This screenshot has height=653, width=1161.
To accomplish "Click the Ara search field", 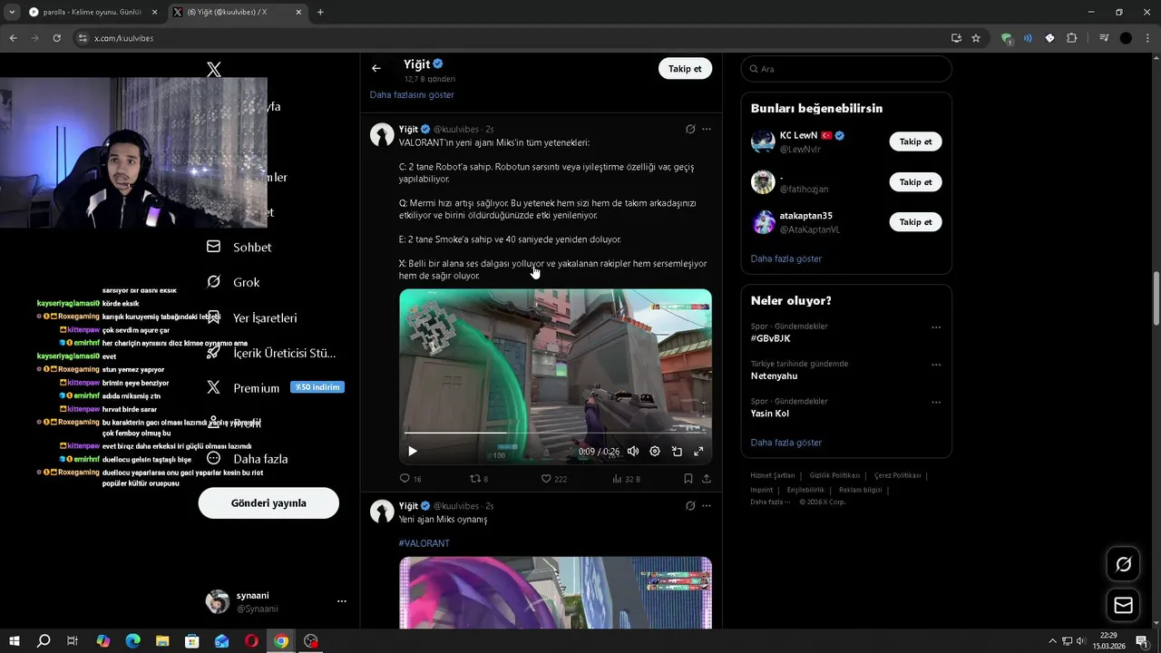I will 846,69.
